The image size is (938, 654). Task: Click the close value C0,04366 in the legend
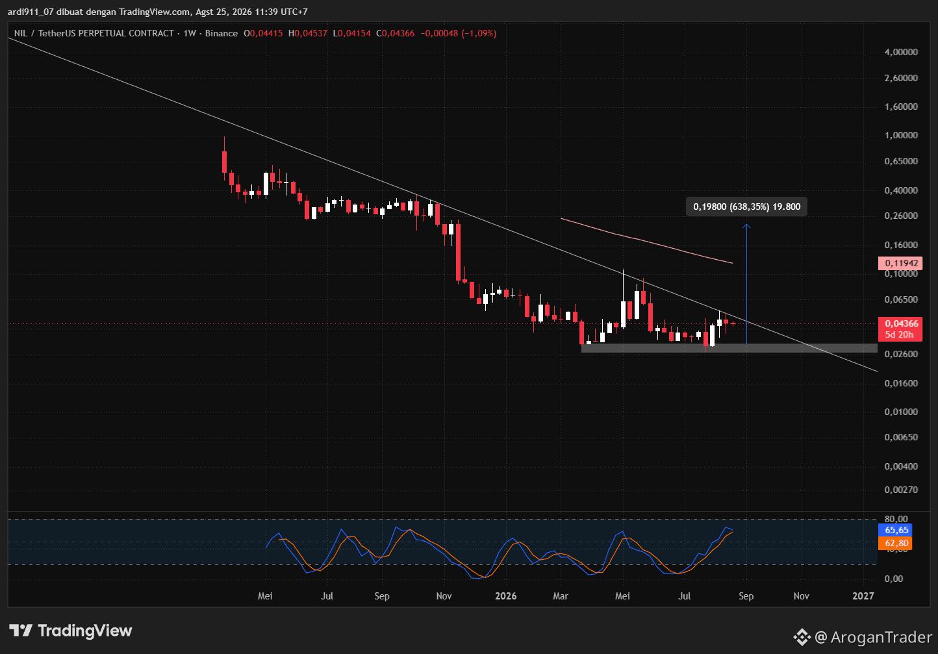point(395,33)
